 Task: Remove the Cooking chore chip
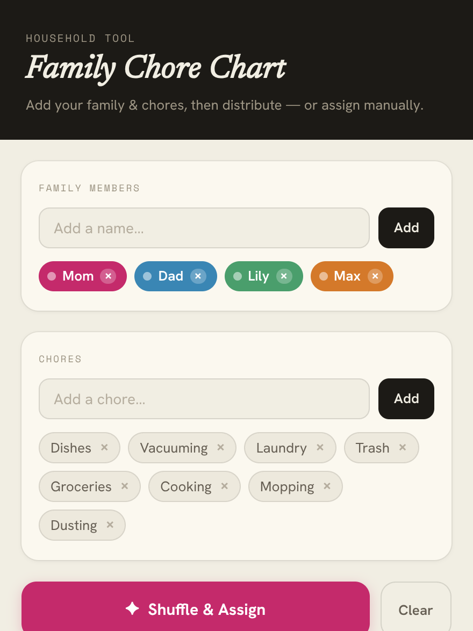225,486
